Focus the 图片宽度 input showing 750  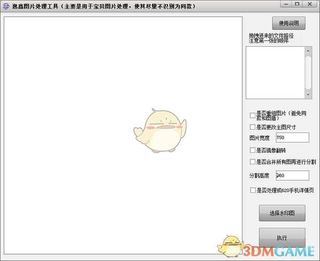point(292,138)
